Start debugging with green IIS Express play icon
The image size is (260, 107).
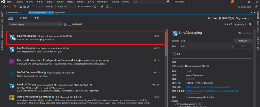(79, 7)
